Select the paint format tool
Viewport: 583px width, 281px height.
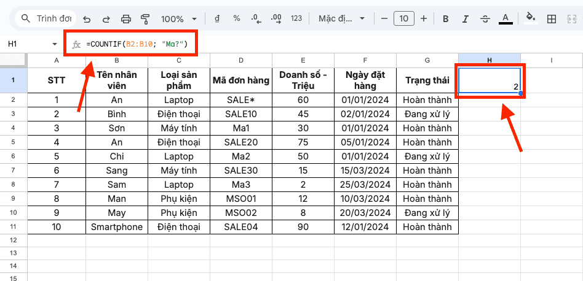tap(145, 19)
